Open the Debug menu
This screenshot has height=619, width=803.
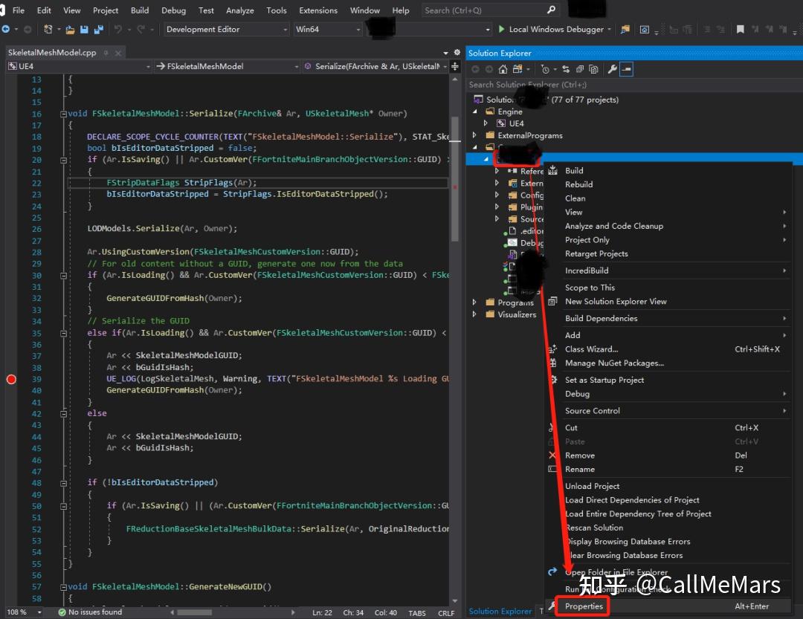pyautogui.click(x=173, y=10)
